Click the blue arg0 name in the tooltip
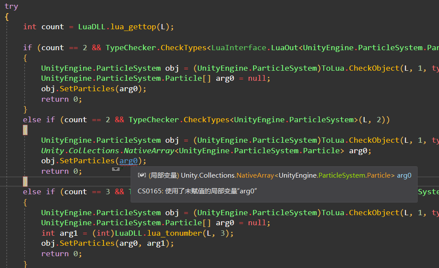 pyautogui.click(x=404, y=175)
